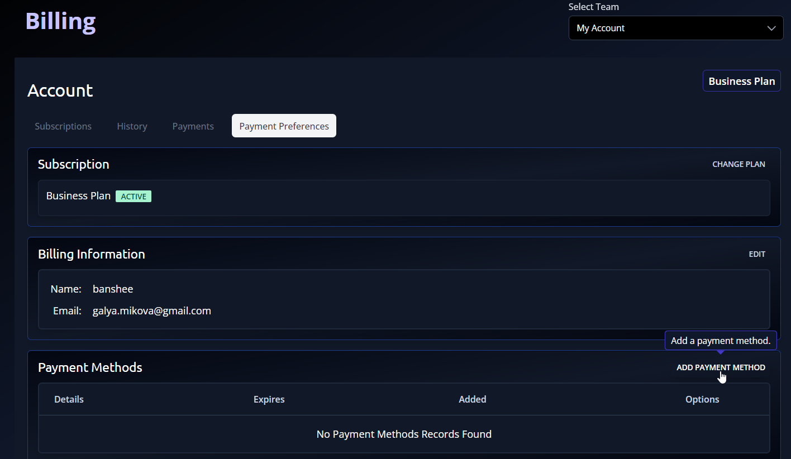Switch to the Subscriptions tab
791x459 pixels.
63,126
